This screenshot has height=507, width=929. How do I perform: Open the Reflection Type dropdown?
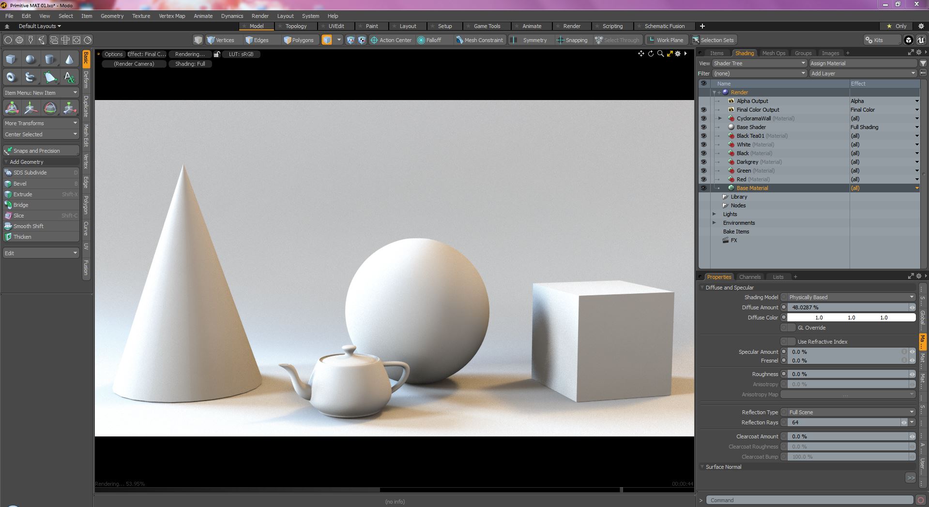pos(851,412)
